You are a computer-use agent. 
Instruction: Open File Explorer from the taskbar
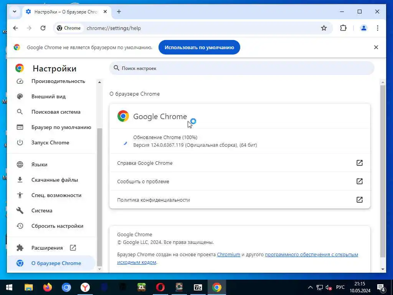pos(28,287)
